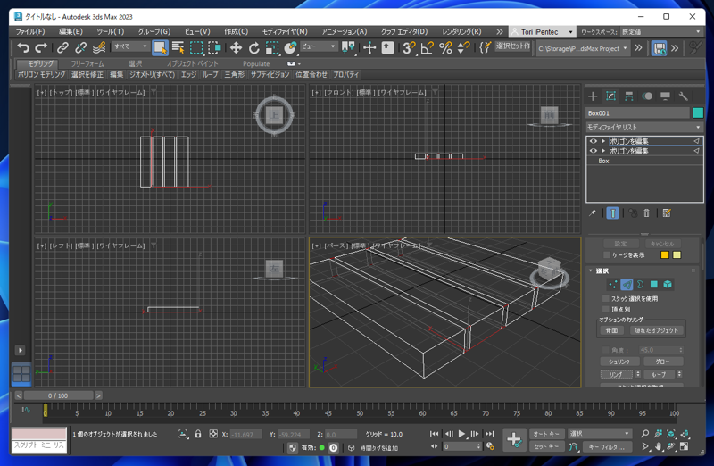Switch to the Modify panel tab
The width and height of the screenshot is (714, 466).
coord(610,96)
